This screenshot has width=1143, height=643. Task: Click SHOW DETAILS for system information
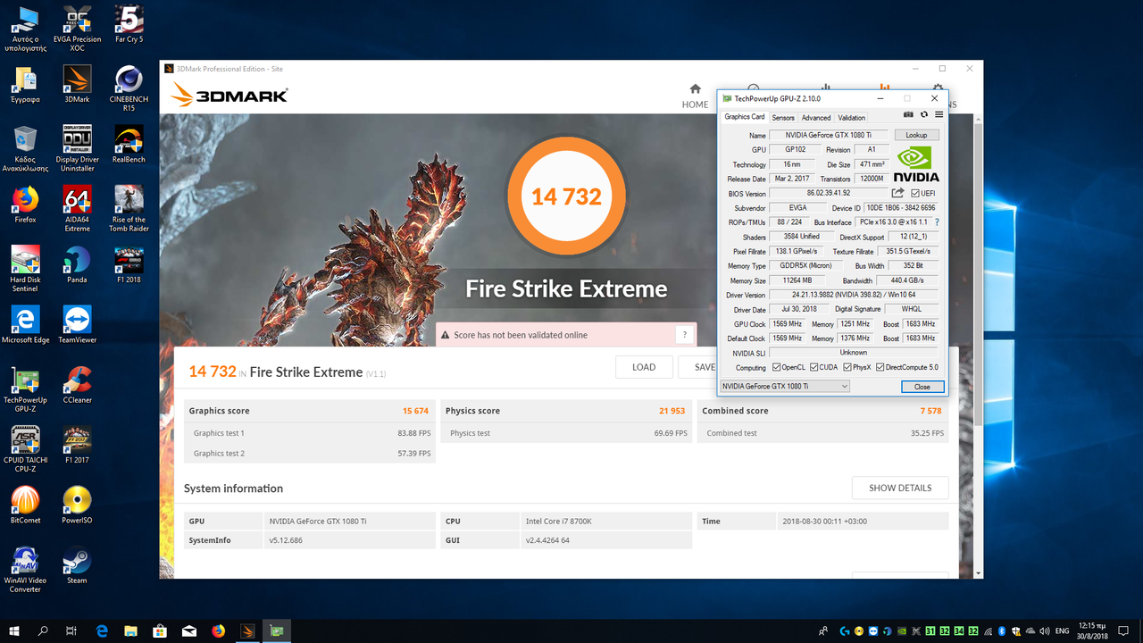coord(900,488)
